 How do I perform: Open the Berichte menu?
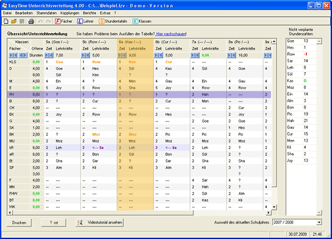click(89, 13)
